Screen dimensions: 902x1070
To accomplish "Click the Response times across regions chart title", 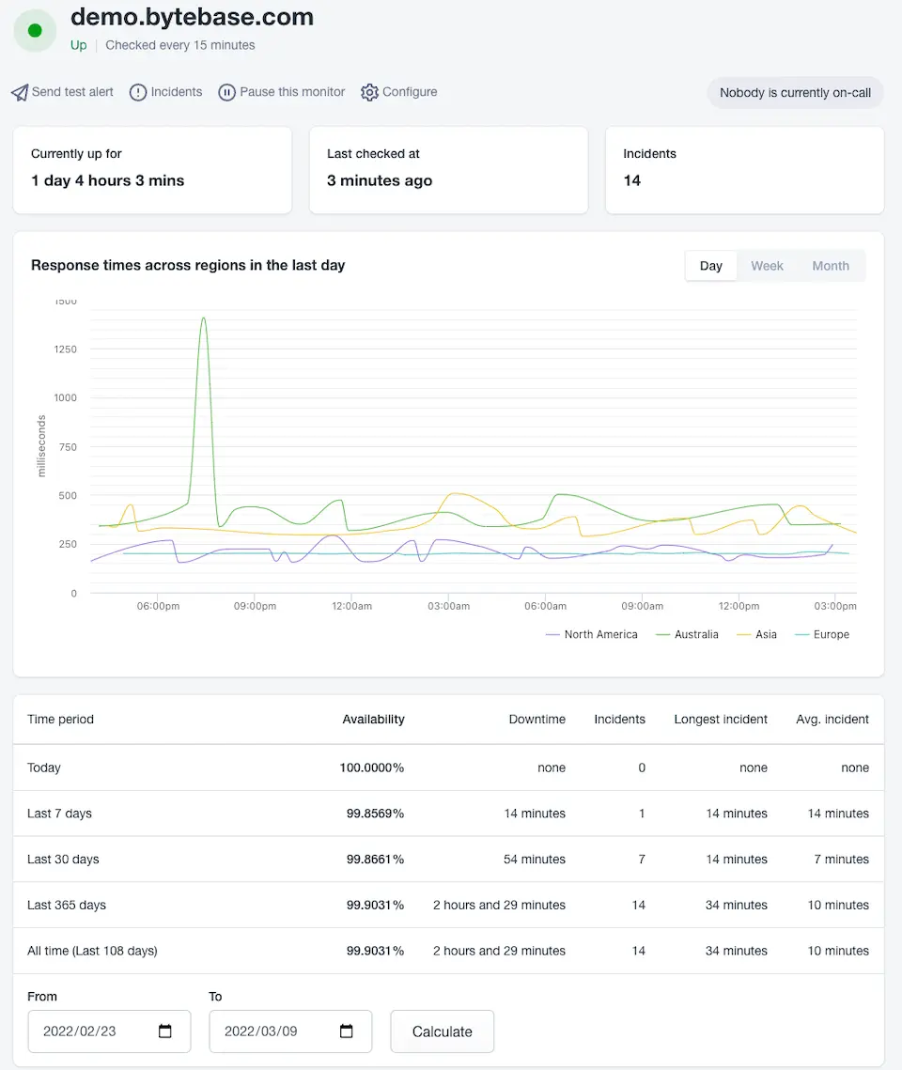I will (x=188, y=265).
